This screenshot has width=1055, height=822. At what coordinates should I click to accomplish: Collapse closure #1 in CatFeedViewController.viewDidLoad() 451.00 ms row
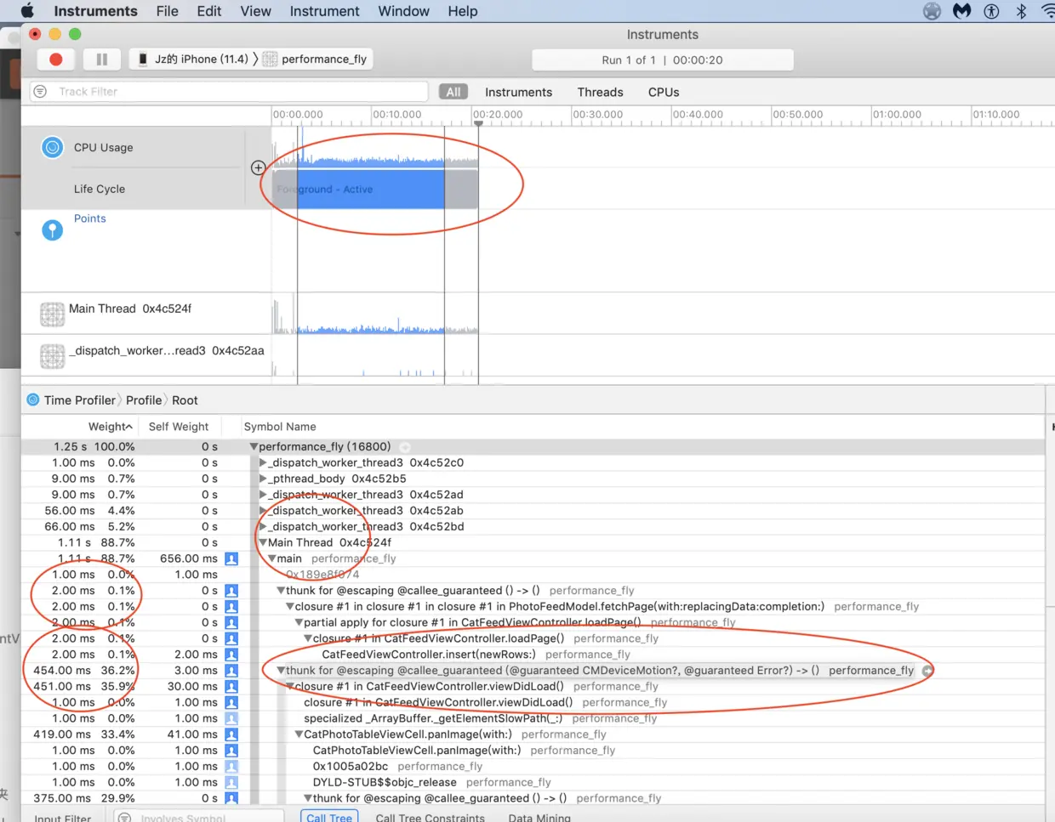290,686
